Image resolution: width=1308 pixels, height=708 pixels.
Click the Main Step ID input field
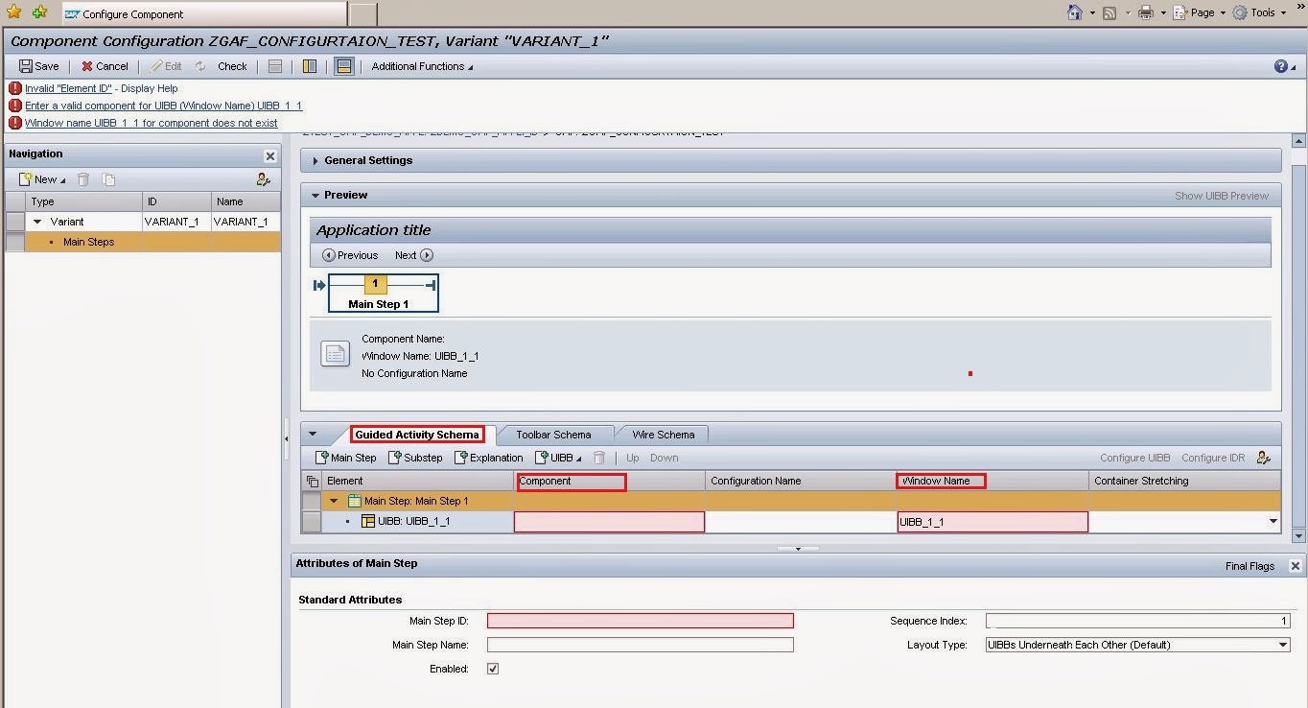coord(640,621)
